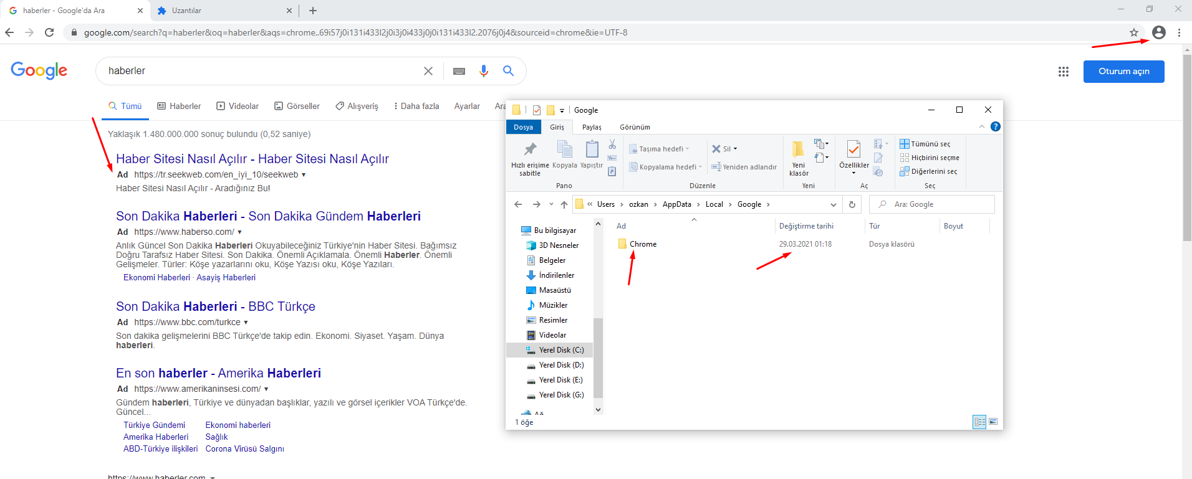Switch to details view in Explorer
This screenshot has width=1192, height=479.
click(x=979, y=422)
